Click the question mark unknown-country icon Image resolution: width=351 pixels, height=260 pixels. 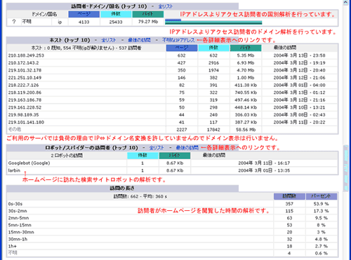(14, 22)
